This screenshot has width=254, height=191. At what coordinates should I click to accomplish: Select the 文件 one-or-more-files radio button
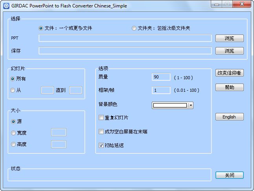41,28
